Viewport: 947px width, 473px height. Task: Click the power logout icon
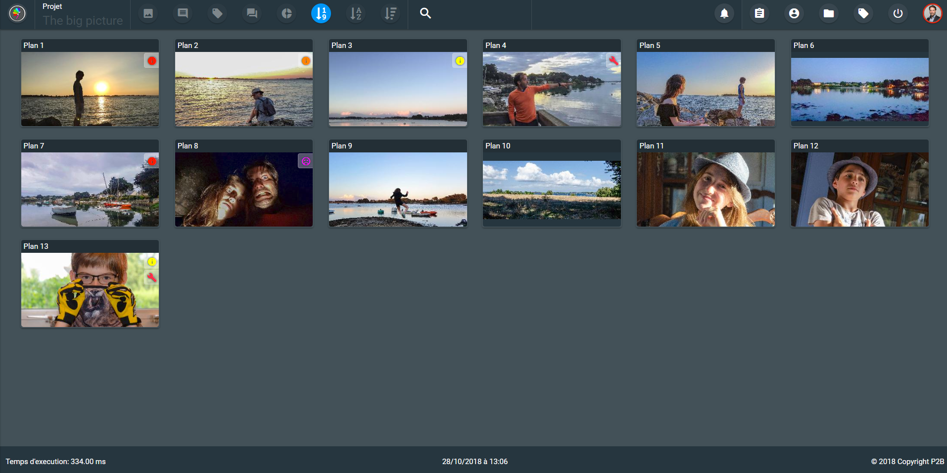click(x=898, y=13)
